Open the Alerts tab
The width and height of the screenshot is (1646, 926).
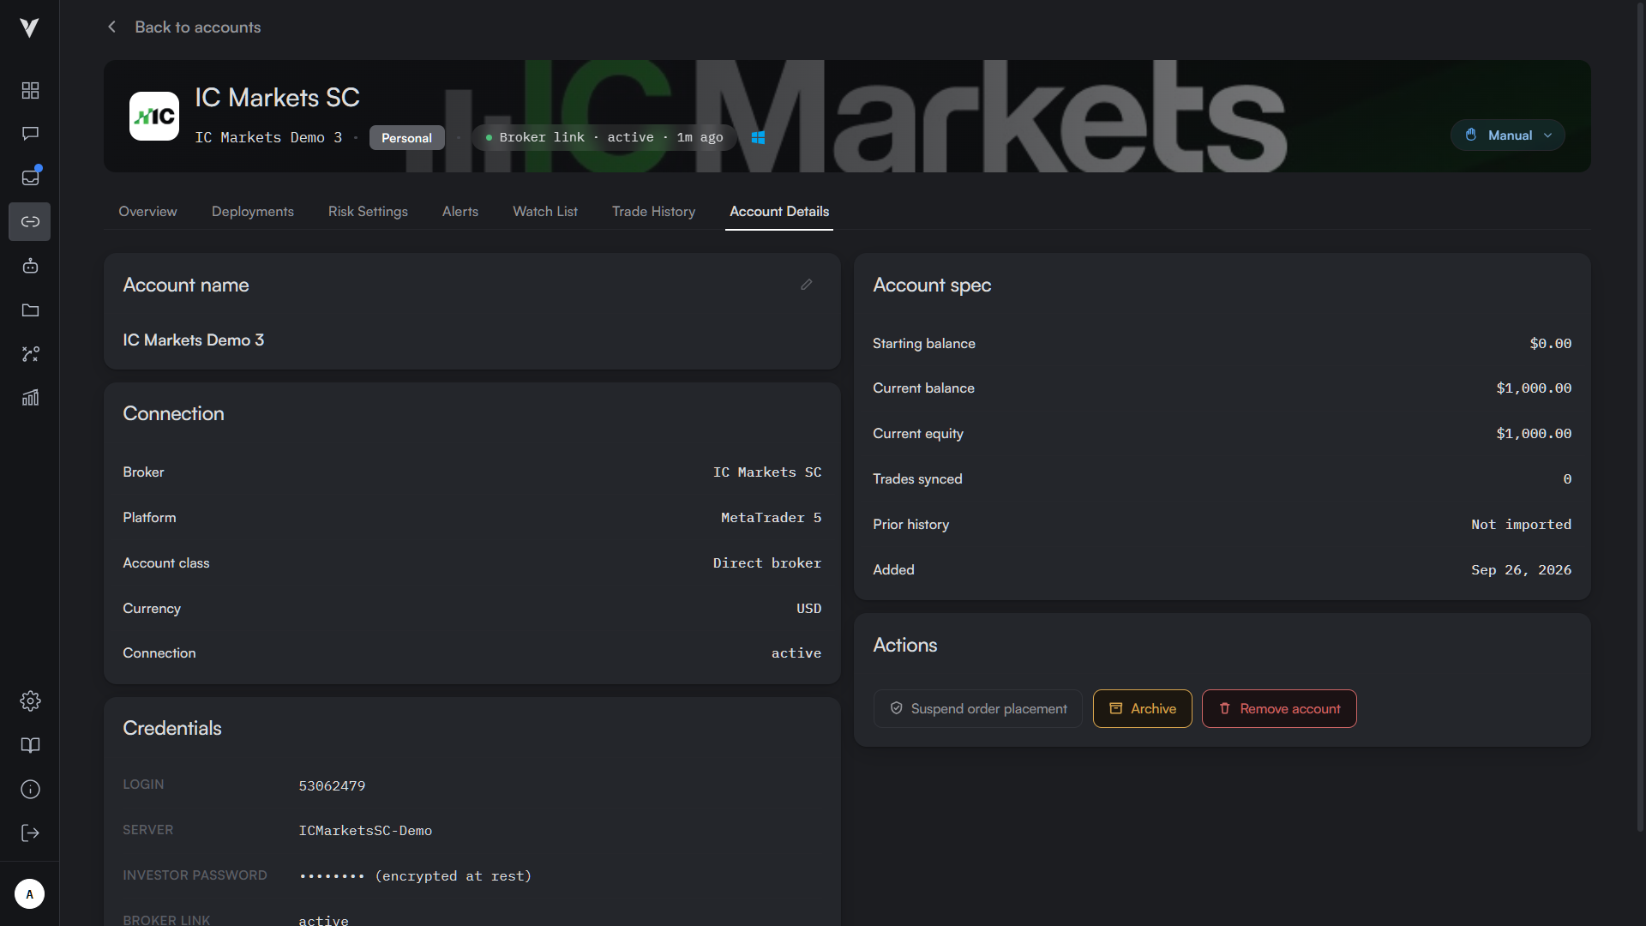point(460,212)
